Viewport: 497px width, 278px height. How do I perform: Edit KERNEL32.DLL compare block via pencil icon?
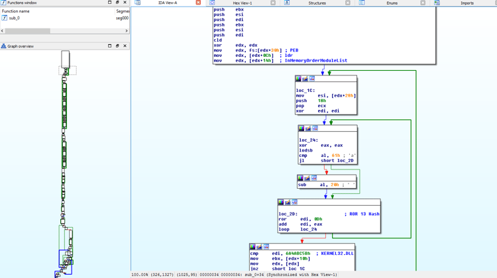(259, 246)
